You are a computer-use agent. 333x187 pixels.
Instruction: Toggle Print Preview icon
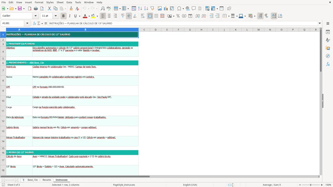point(42,9)
